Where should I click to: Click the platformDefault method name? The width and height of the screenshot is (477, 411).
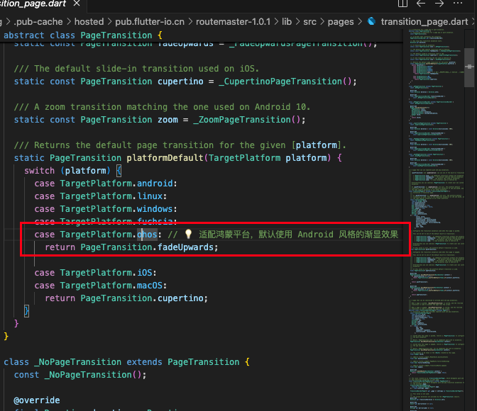pos(165,158)
